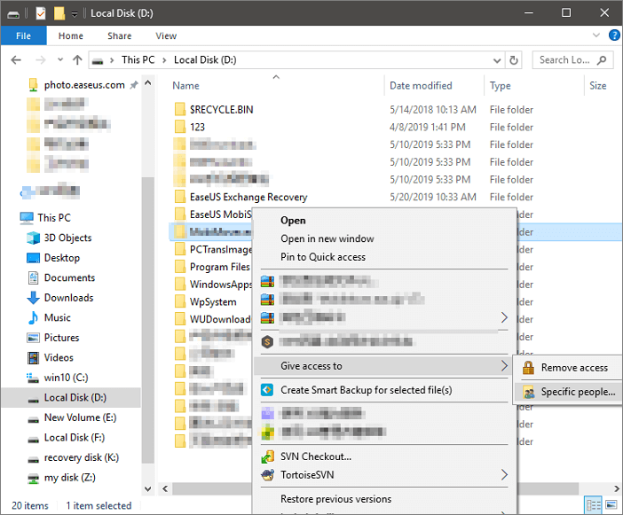The height and width of the screenshot is (515, 623).
Task: Click the Up directory arrow icon
Action: click(78, 60)
